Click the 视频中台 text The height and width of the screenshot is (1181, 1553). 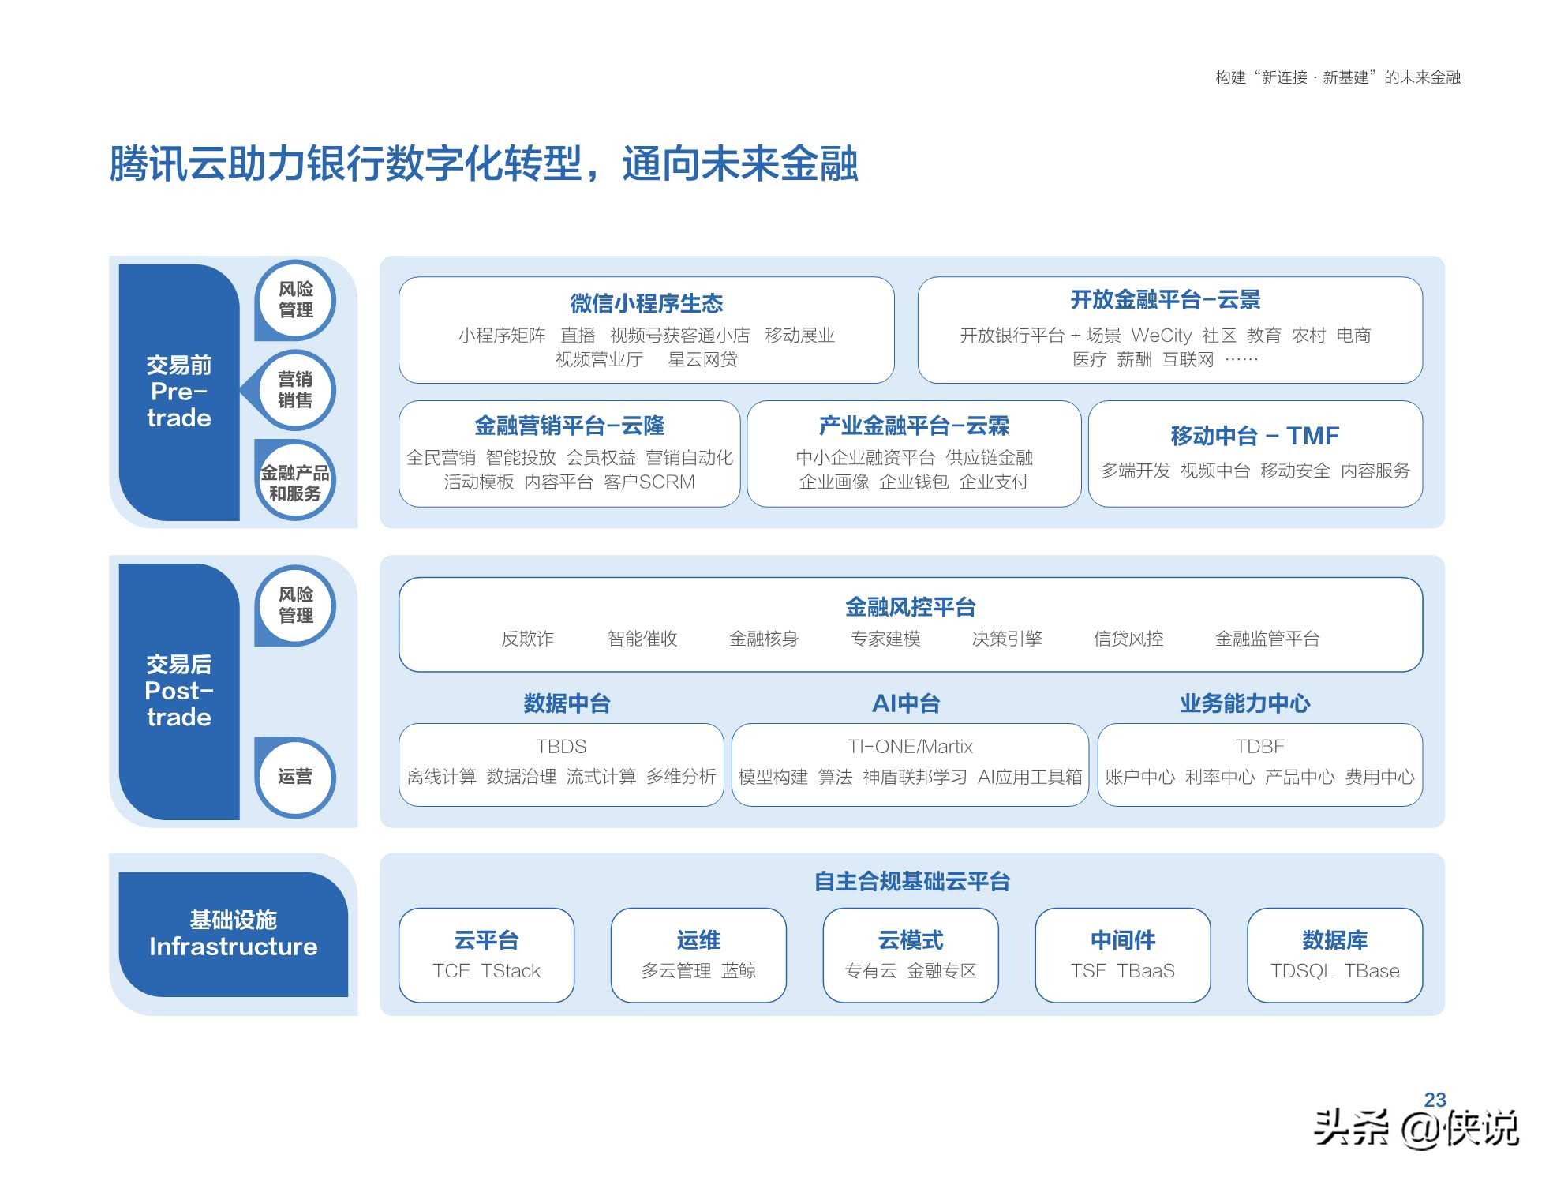tap(1215, 471)
